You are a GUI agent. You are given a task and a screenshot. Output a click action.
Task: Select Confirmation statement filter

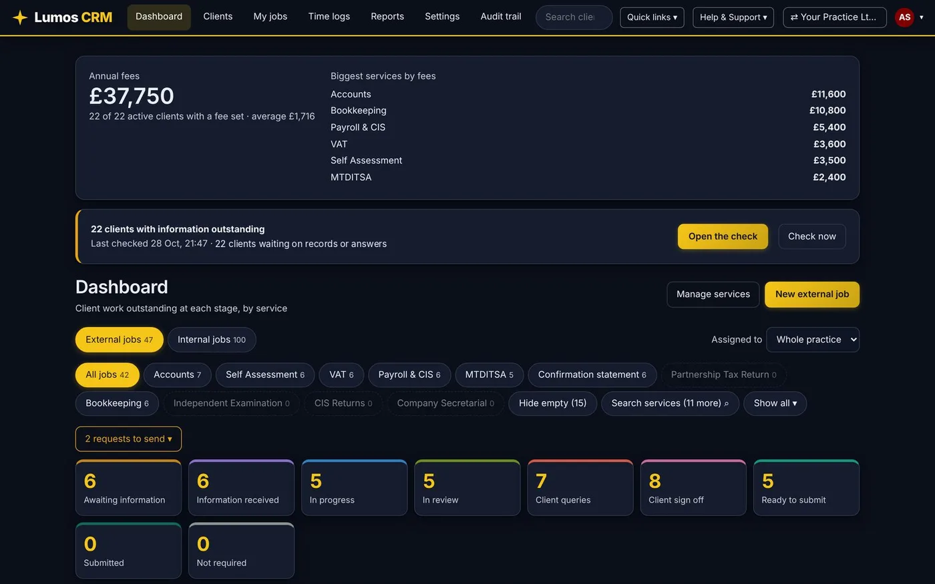pos(592,375)
